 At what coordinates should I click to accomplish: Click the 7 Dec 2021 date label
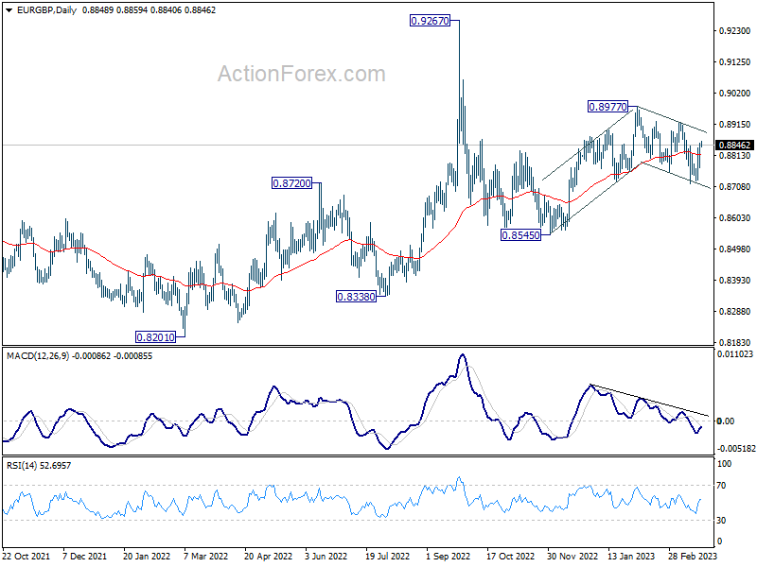click(84, 556)
